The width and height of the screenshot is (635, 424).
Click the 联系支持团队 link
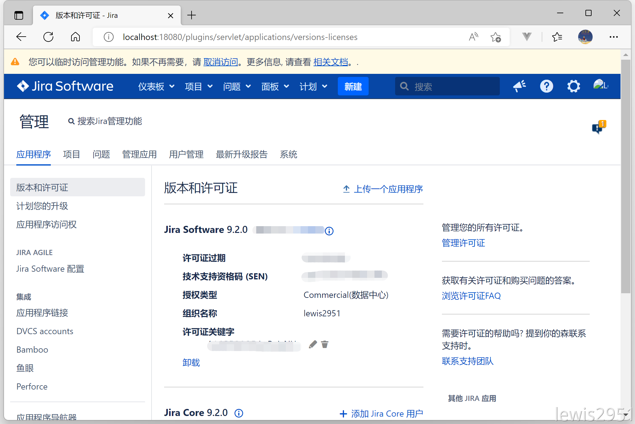point(467,361)
